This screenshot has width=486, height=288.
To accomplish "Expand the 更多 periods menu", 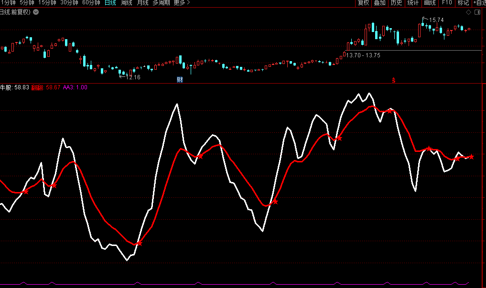I will click(x=182, y=3).
